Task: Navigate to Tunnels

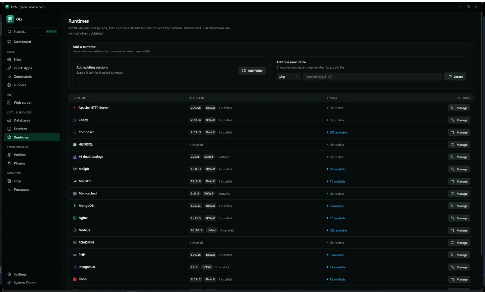Action: [x=32, y=85]
